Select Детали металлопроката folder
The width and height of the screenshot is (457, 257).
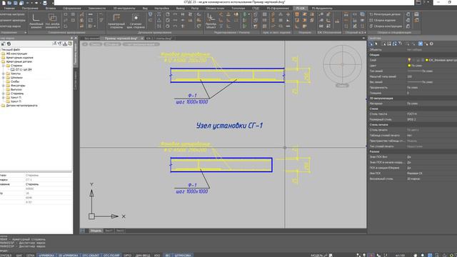coord(21,106)
